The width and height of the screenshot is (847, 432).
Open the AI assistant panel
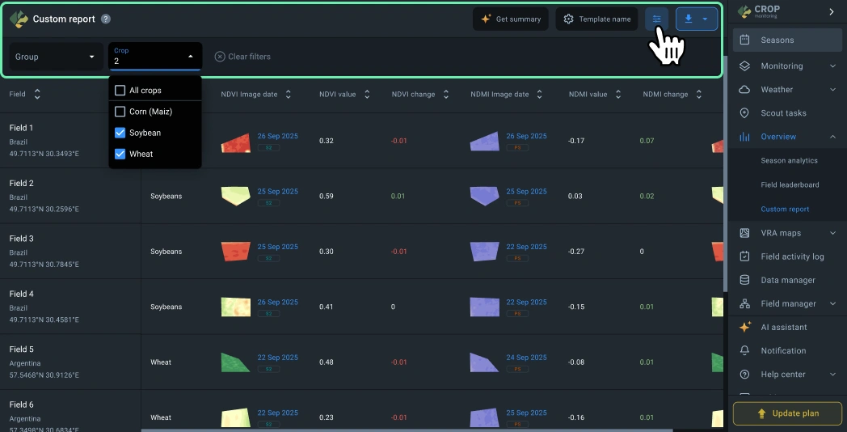[783, 327]
